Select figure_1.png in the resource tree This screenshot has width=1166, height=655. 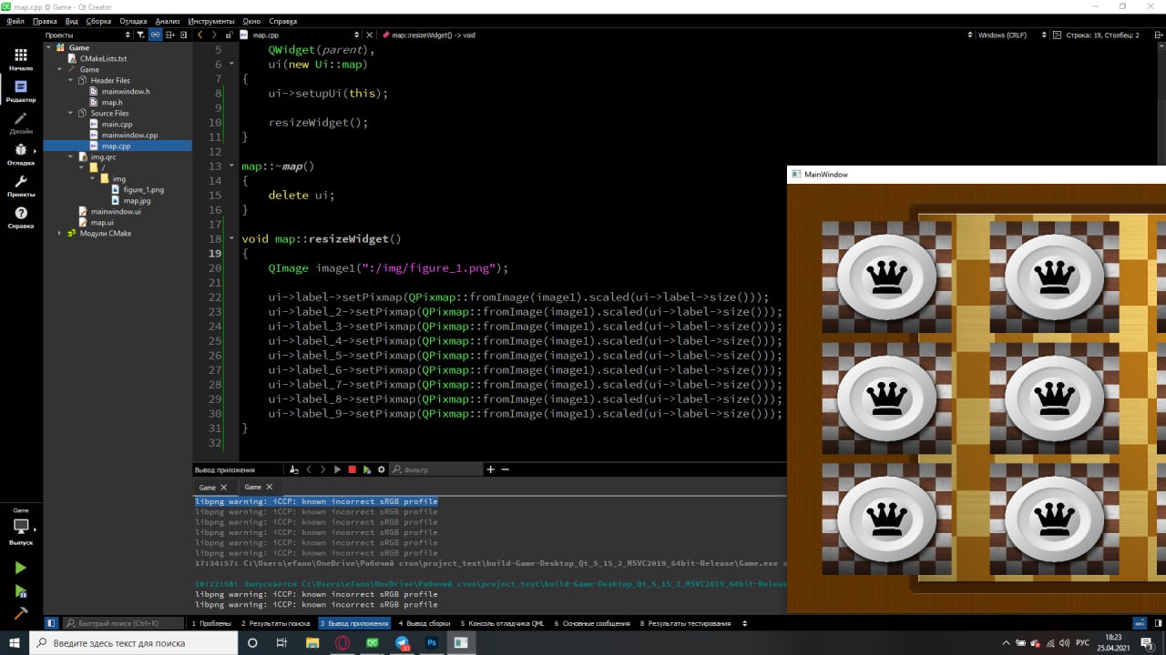(143, 189)
